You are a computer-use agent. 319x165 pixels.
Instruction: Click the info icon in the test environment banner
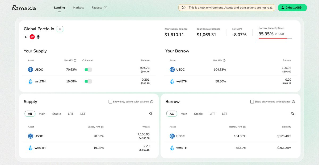point(184,8)
